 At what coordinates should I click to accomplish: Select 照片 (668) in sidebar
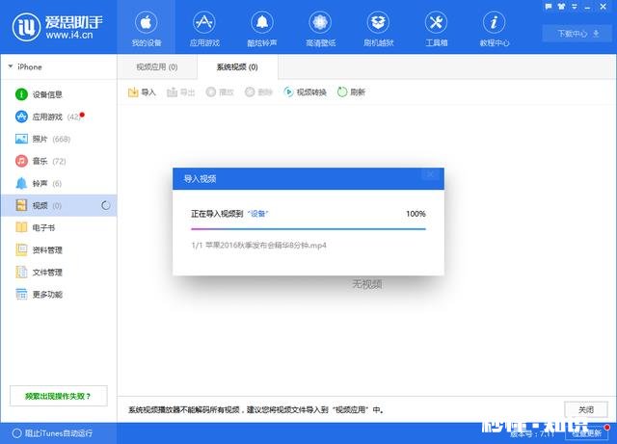point(59,139)
